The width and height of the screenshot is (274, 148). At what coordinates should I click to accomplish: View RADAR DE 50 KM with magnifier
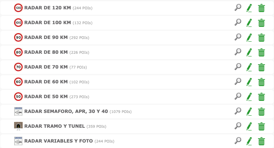click(x=238, y=97)
